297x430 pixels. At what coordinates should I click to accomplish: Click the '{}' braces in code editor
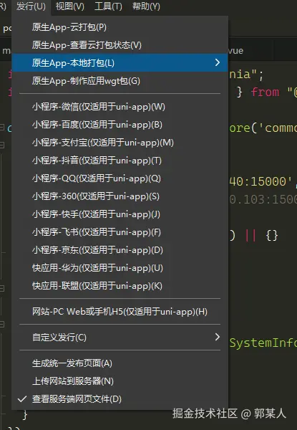pos(272,236)
